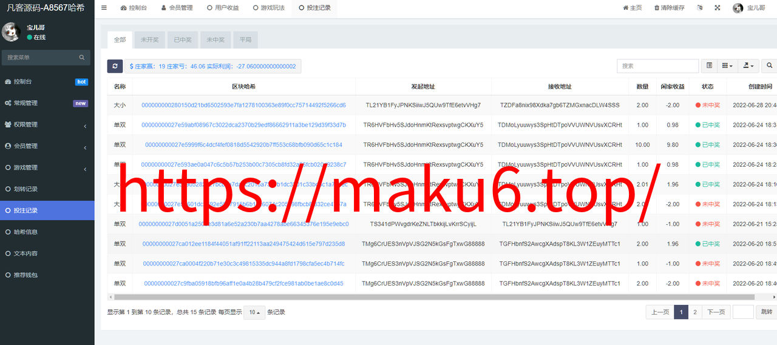Sort by 发起地址 column header
The width and height of the screenshot is (777, 345).
pos(423,87)
